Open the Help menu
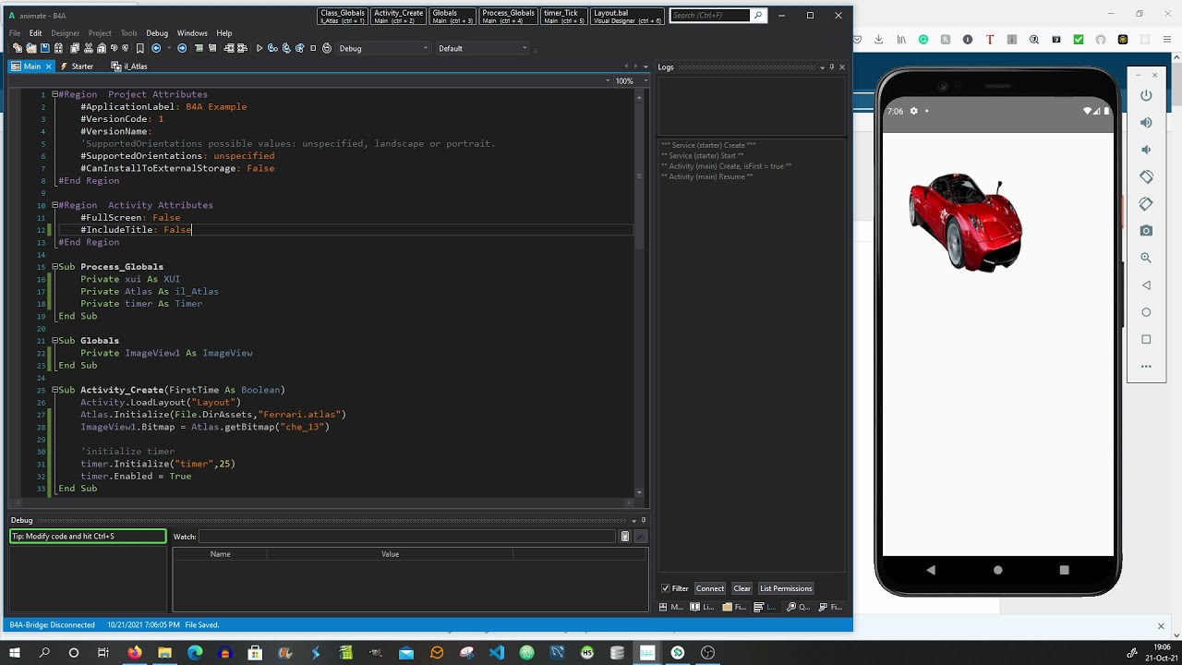This screenshot has width=1182, height=665. pyautogui.click(x=224, y=33)
